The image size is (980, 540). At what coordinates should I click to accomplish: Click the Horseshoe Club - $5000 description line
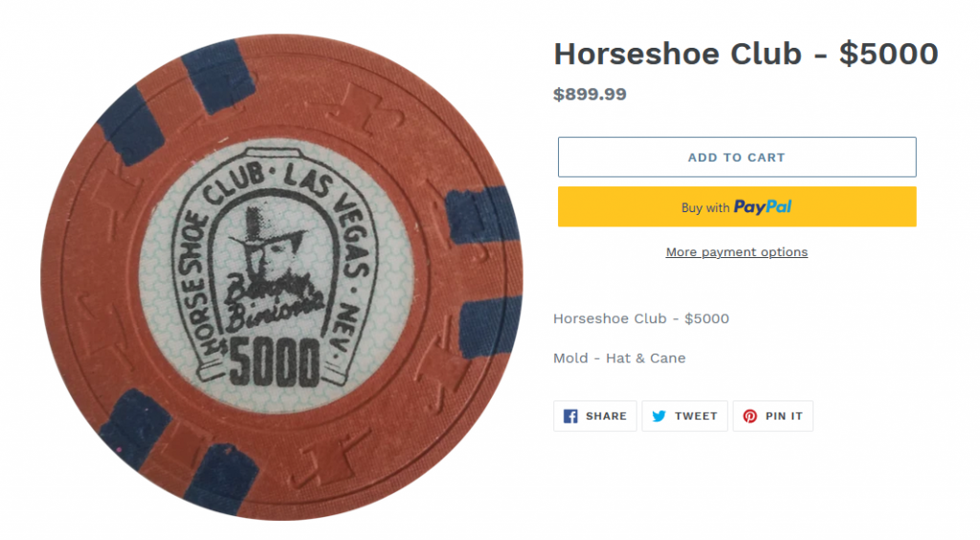[641, 318]
